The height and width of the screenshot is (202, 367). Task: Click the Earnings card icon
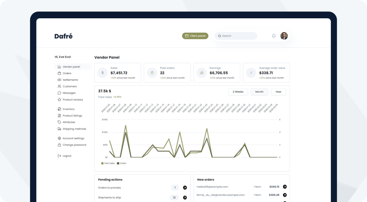point(202,73)
